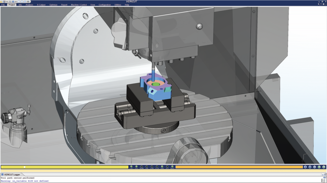The image size is (327, 183).
Task: Click the Single Step forward button
Action: pyautogui.click(x=319, y=167)
